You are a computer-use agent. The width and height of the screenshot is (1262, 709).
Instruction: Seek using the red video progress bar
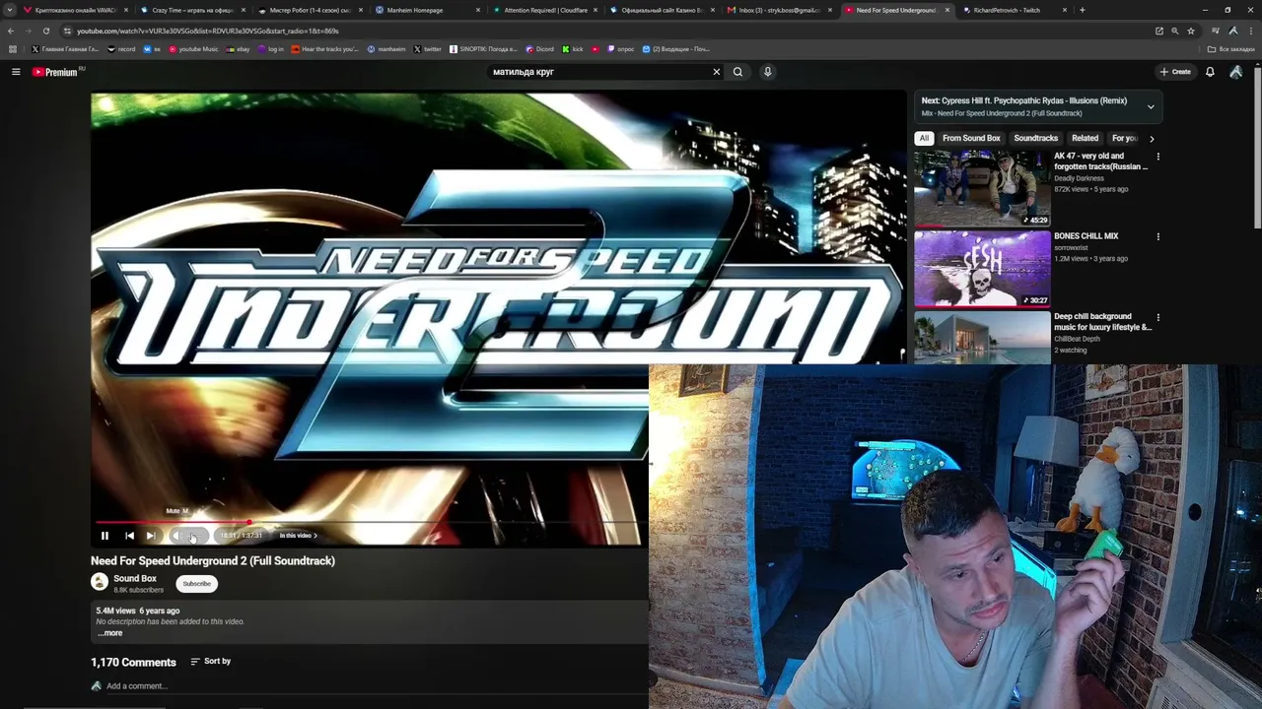click(370, 523)
